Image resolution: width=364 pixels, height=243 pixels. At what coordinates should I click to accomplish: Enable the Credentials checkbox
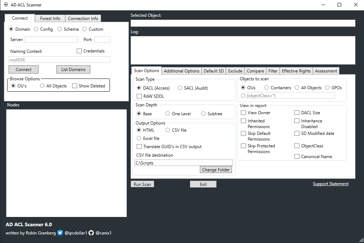[79, 51]
